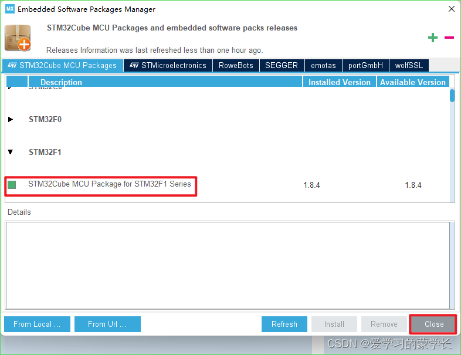Click the Remove button
The width and height of the screenshot is (461, 355).
click(384, 324)
